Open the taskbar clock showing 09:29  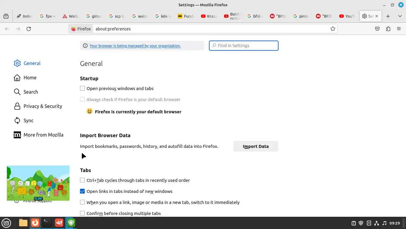395,223
